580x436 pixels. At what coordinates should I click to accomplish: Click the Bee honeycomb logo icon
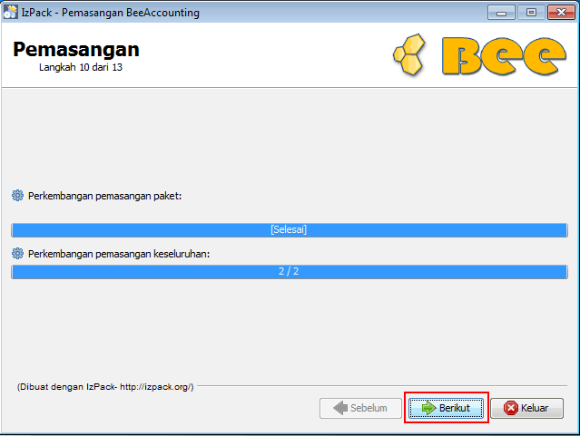point(409,54)
